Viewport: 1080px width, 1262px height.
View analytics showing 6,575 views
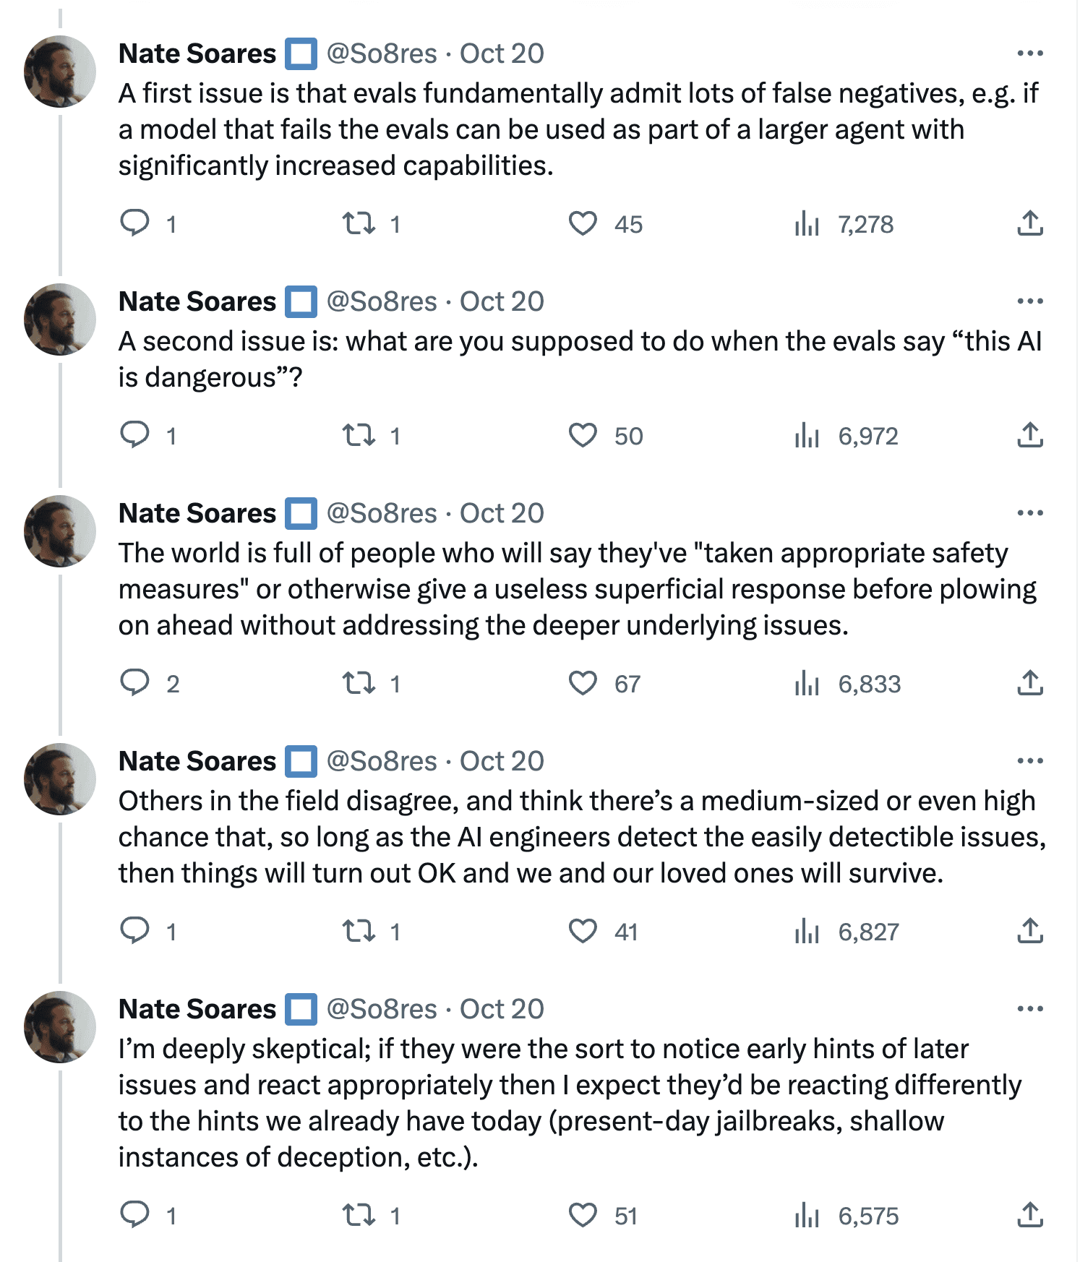[x=847, y=1215]
